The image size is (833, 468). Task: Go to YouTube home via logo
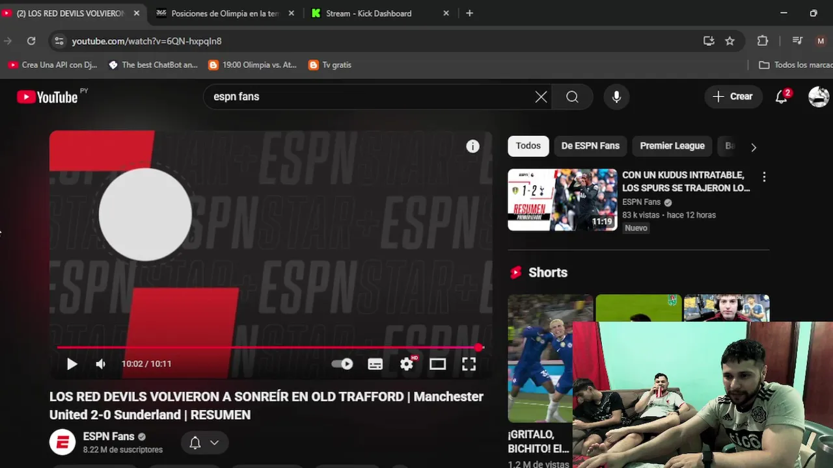(48, 97)
